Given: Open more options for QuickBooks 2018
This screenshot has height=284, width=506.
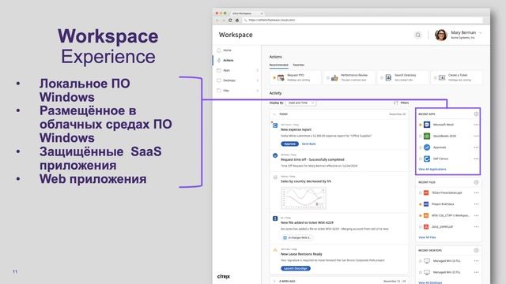Looking at the screenshot, I should pyautogui.click(x=476, y=136).
